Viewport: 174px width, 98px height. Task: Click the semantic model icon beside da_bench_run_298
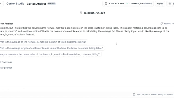click(81, 13)
